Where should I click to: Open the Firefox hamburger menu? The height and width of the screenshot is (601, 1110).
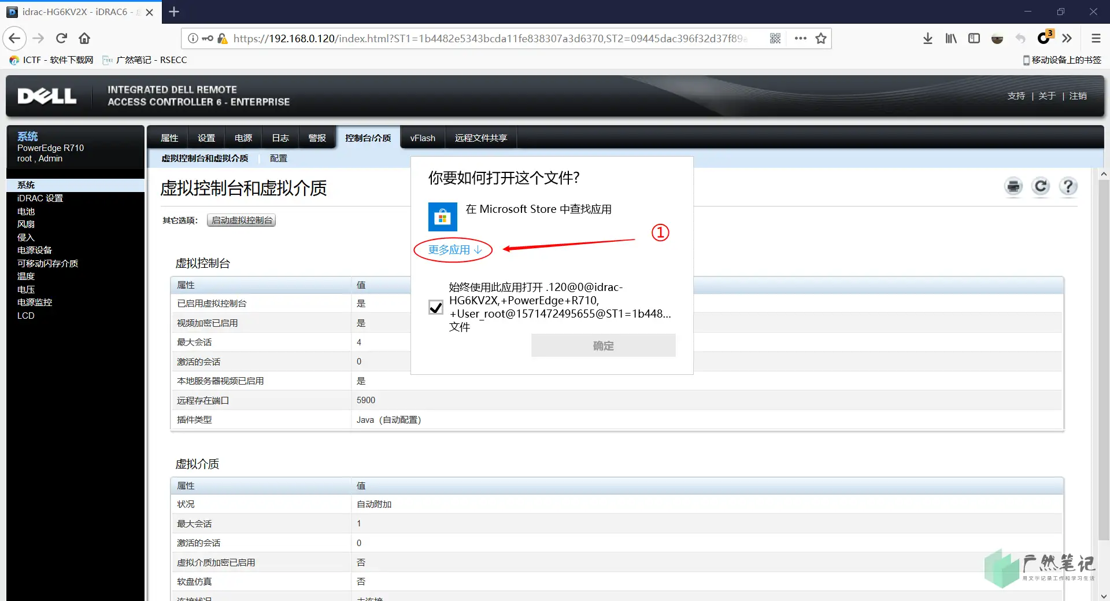click(x=1096, y=38)
